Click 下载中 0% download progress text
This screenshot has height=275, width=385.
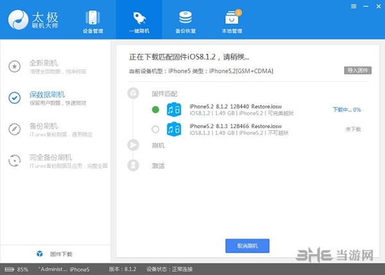click(x=346, y=110)
